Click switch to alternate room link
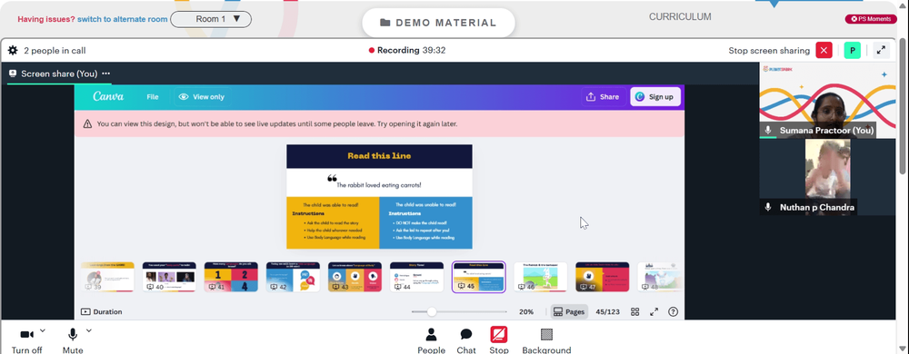The height and width of the screenshot is (354, 909). [123, 19]
